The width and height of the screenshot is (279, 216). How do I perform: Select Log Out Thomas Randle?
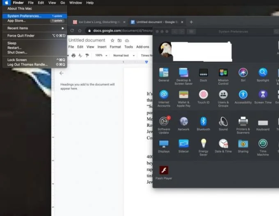point(35,64)
